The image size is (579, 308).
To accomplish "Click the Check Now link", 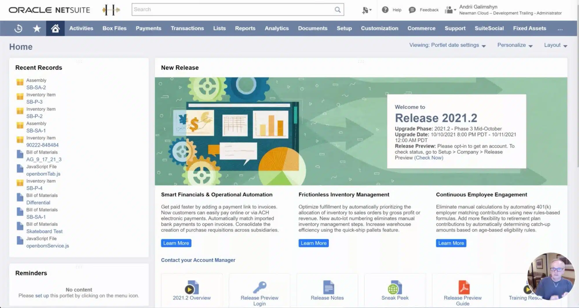I will (x=429, y=158).
